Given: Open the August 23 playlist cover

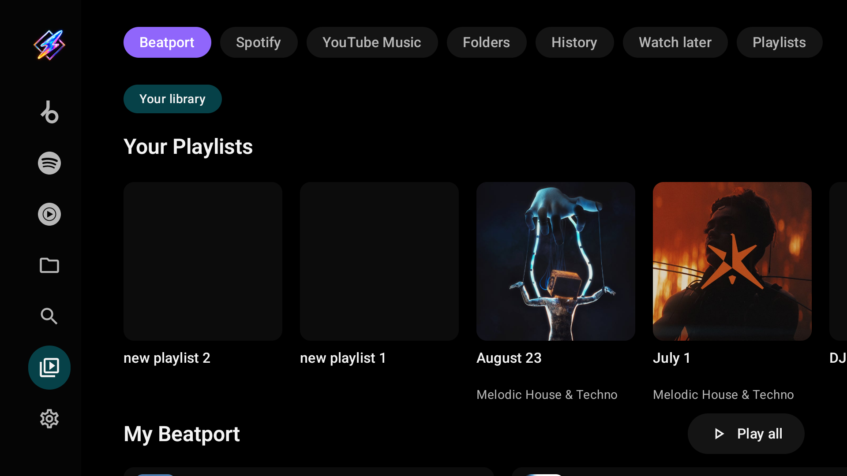Looking at the screenshot, I should (556, 261).
